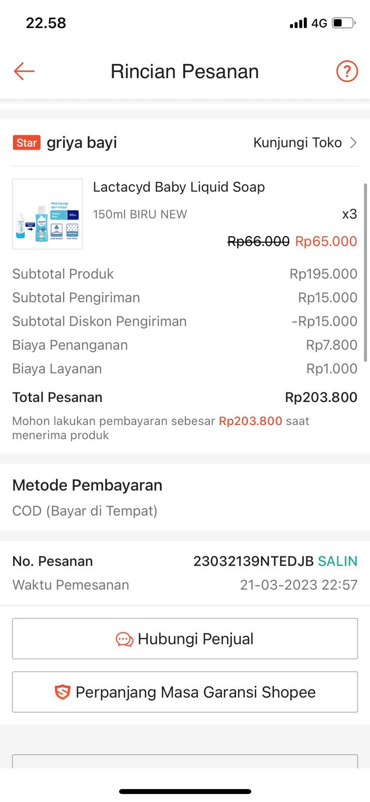Visit store with Kunjungi Toko link

point(297,143)
